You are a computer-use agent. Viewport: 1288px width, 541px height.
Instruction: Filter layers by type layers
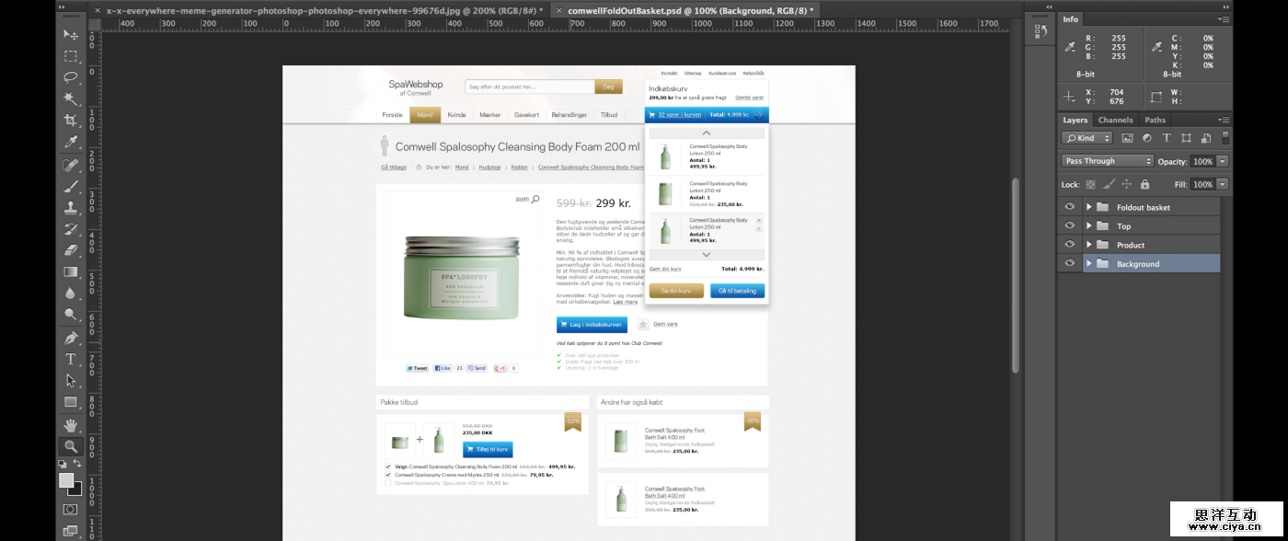pos(1167,137)
